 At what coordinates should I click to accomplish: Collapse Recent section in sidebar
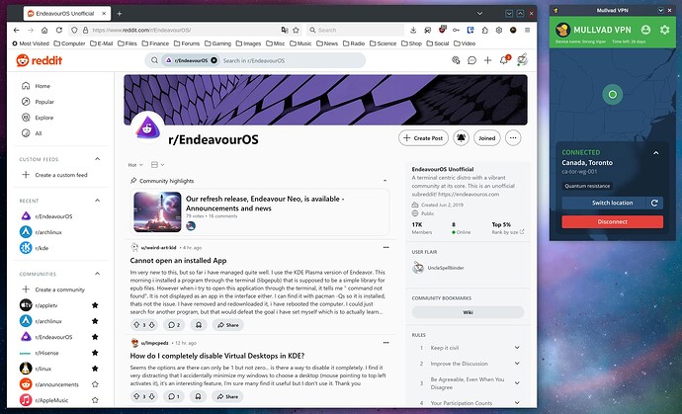pos(98,201)
